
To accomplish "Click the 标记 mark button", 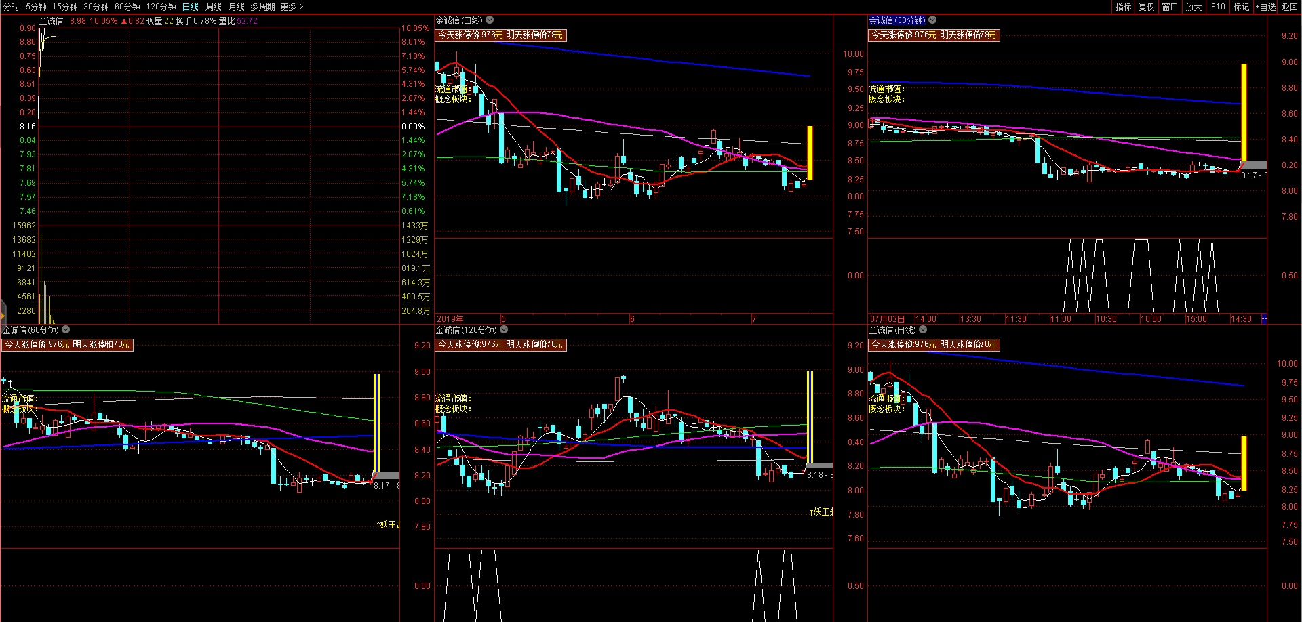I will 1241,7.
